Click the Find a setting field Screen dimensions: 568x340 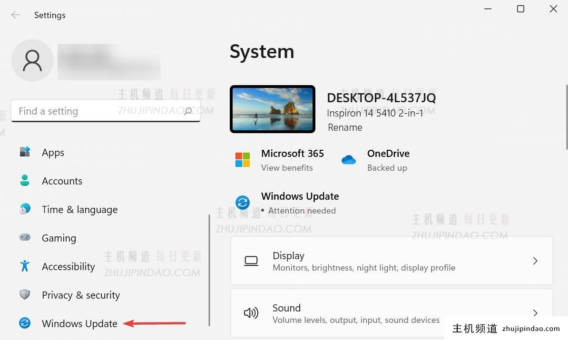tap(95, 111)
